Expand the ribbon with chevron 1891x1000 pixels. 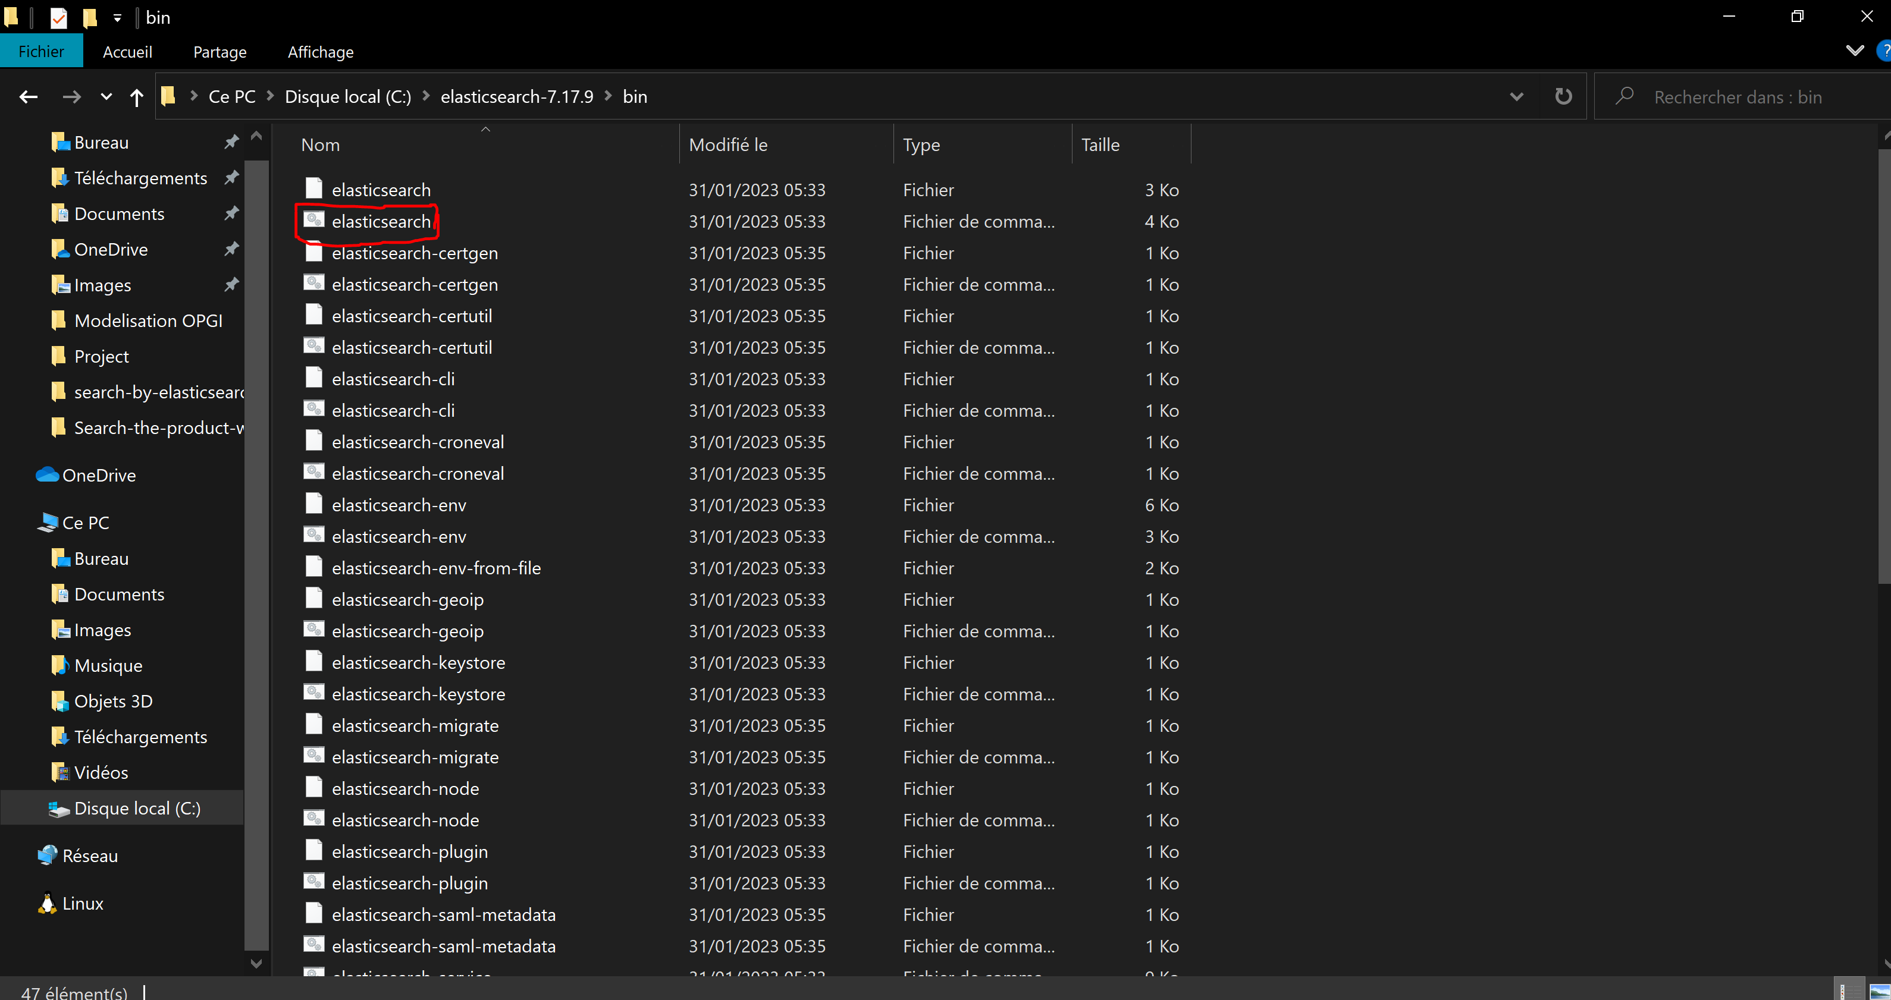click(x=1854, y=51)
